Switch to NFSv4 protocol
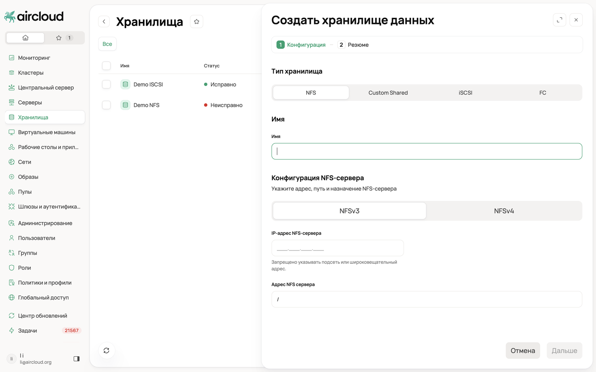 (x=504, y=211)
